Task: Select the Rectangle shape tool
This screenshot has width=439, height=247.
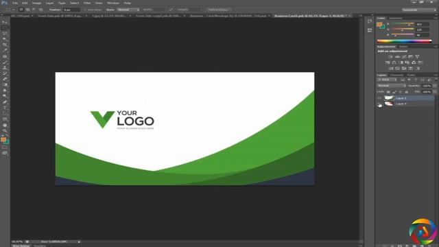Action: click(5, 119)
